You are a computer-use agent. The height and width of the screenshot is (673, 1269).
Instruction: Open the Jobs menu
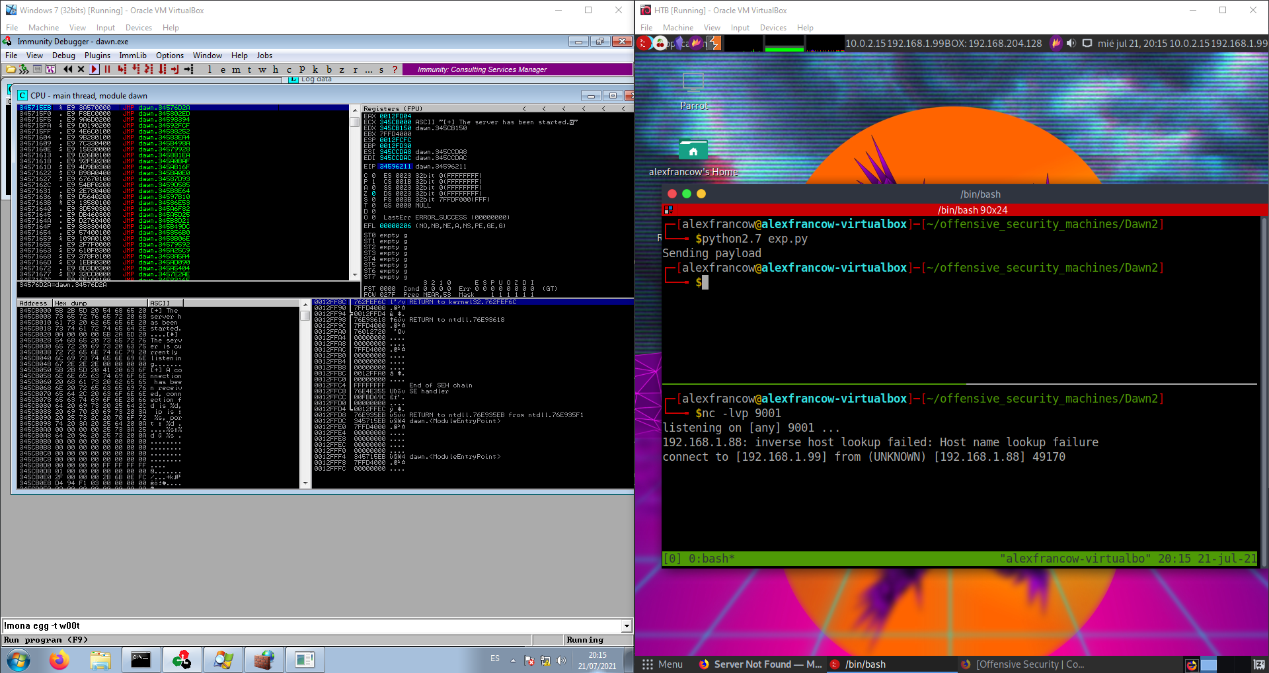click(x=264, y=56)
